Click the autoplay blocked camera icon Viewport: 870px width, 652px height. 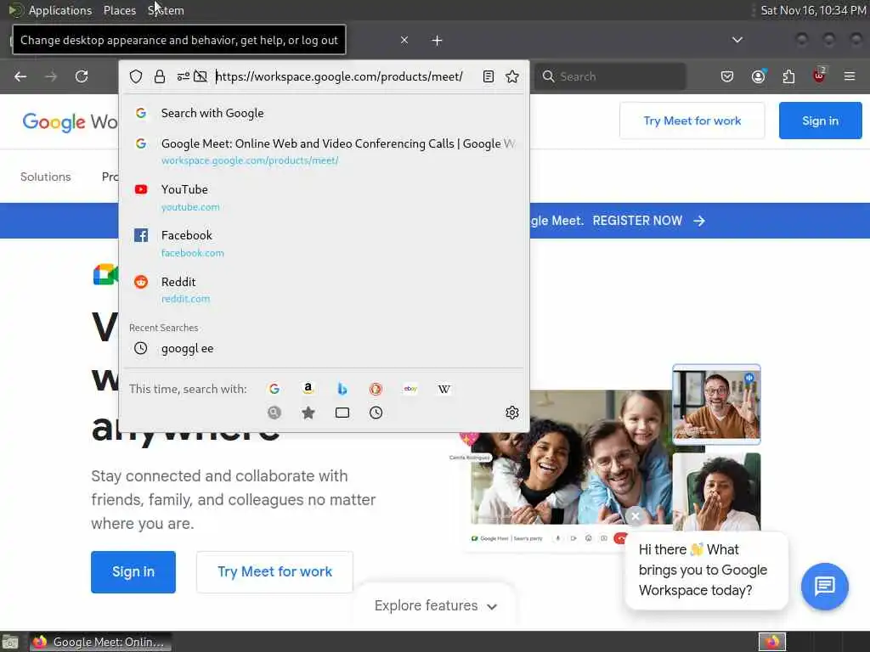[201, 76]
